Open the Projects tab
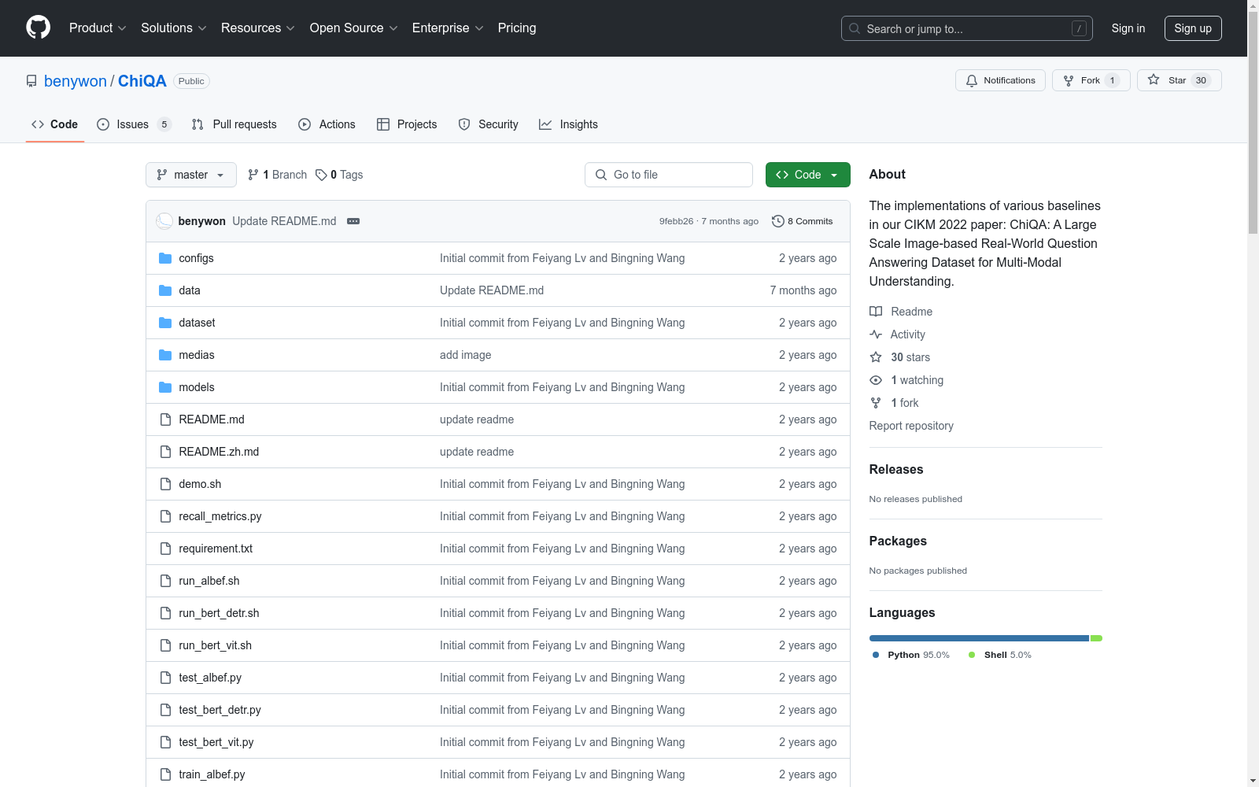Image resolution: width=1259 pixels, height=787 pixels. pyautogui.click(x=407, y=124)
